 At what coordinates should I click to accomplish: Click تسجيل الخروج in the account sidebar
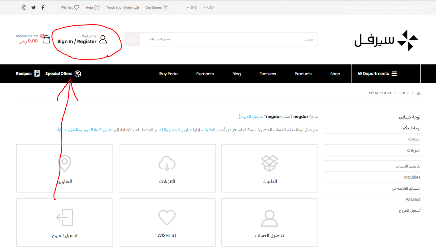tap(410, 211)
